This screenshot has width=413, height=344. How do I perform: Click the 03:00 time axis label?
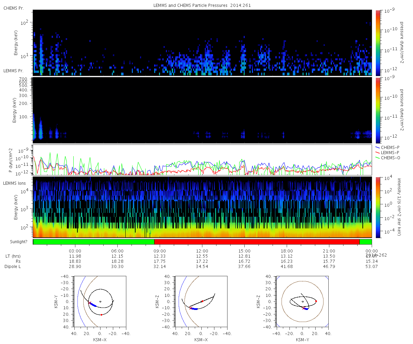pyautogui.click(x=75, y=251)
